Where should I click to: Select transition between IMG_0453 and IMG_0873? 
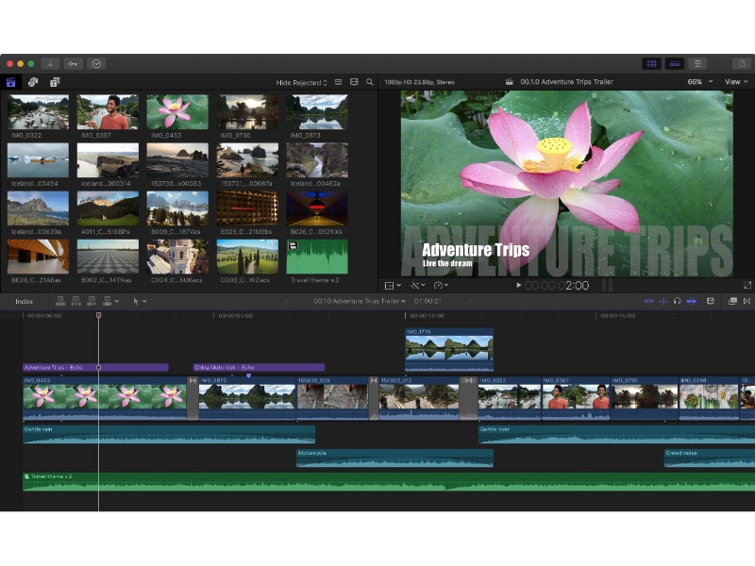click(193, 398)
